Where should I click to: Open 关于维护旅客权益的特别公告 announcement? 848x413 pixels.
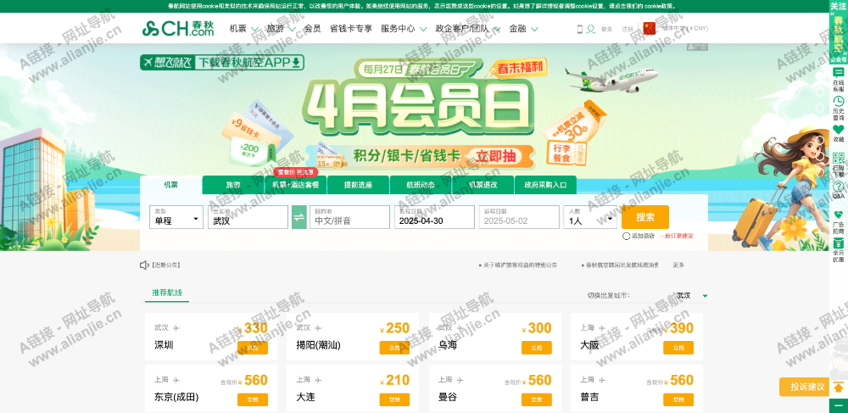520,265
